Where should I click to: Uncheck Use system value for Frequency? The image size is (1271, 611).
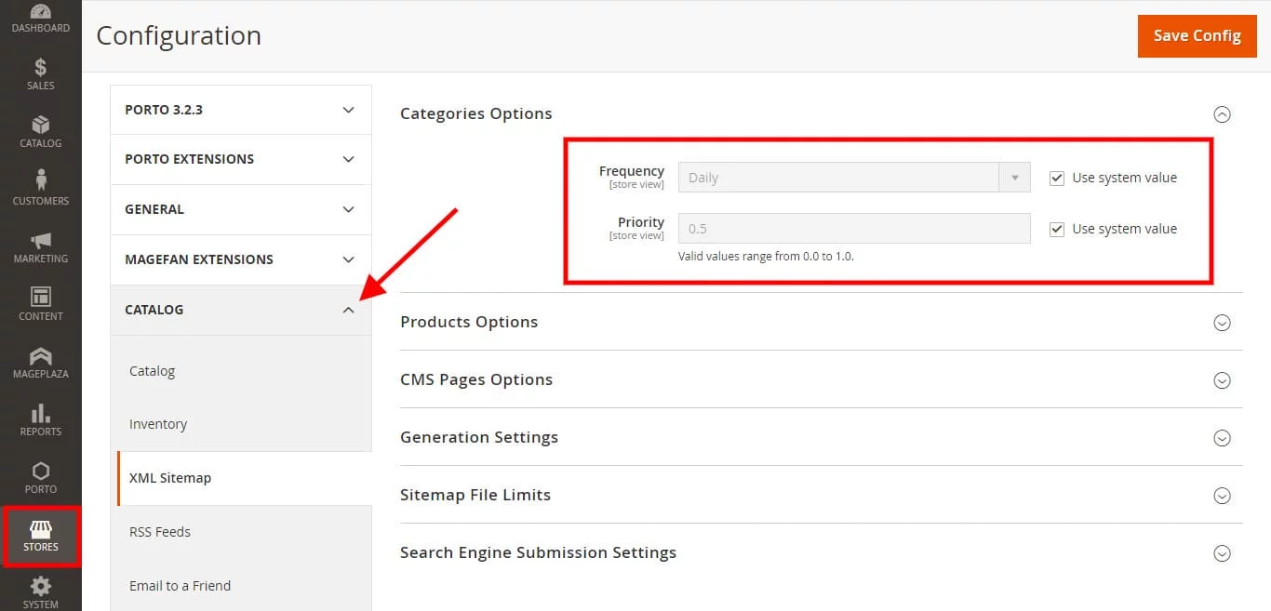(x=1057, y=177)
